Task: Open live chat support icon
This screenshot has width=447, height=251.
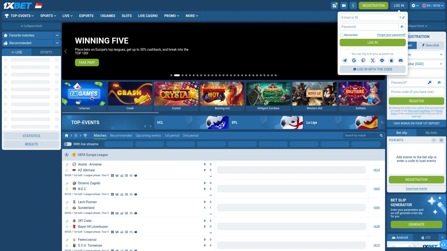Action: coord(443,245)
